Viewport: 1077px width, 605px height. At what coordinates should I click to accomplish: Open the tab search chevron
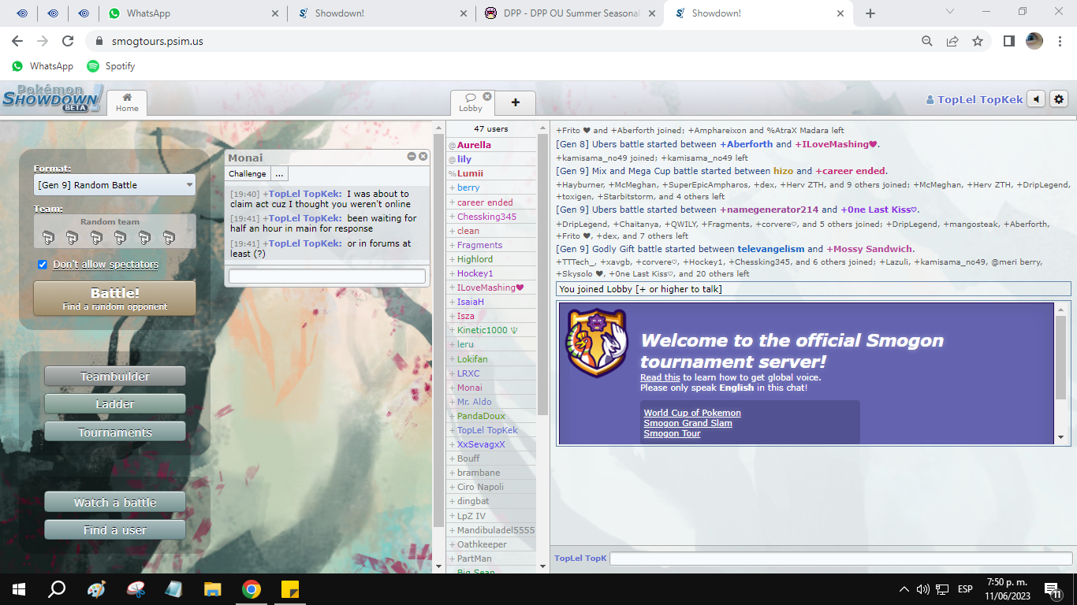tap(950, 12)
